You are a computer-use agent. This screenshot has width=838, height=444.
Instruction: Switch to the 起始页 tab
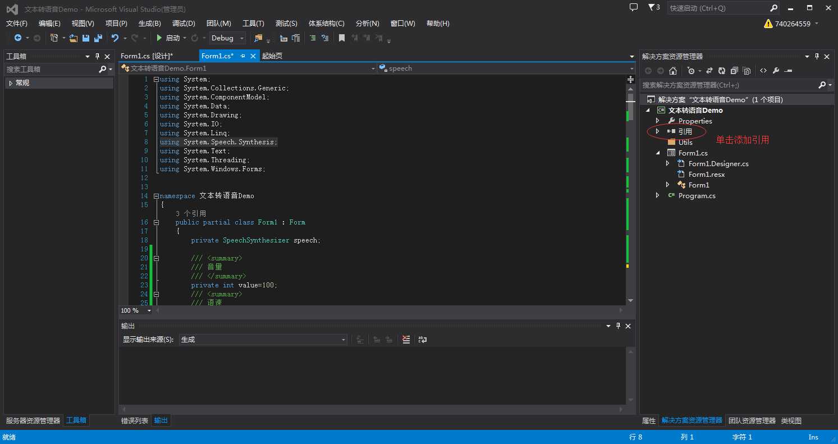tap(272, 56)
